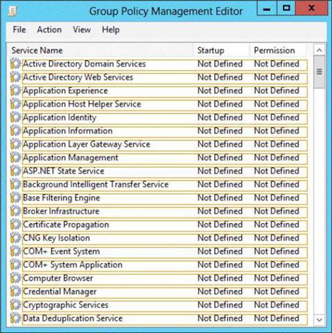The height and width of the screenshot is (333, 332).
Task: Click the scroll up arrow
Action: (319, 51)
